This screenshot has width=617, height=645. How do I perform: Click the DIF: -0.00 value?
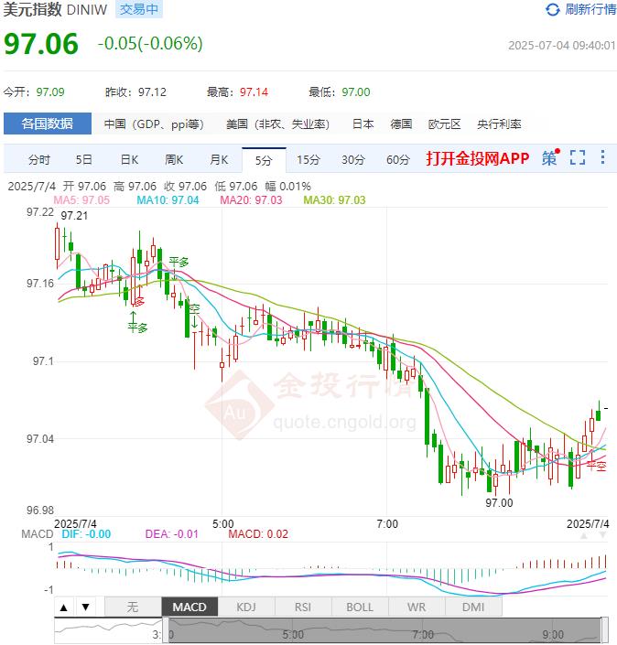click(x=86, y=534)
